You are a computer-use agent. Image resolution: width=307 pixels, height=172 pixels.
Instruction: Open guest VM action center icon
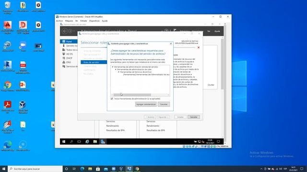pos(218,141)
